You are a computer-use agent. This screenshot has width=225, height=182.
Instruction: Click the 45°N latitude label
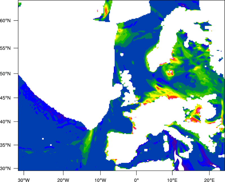click(5, 98)
